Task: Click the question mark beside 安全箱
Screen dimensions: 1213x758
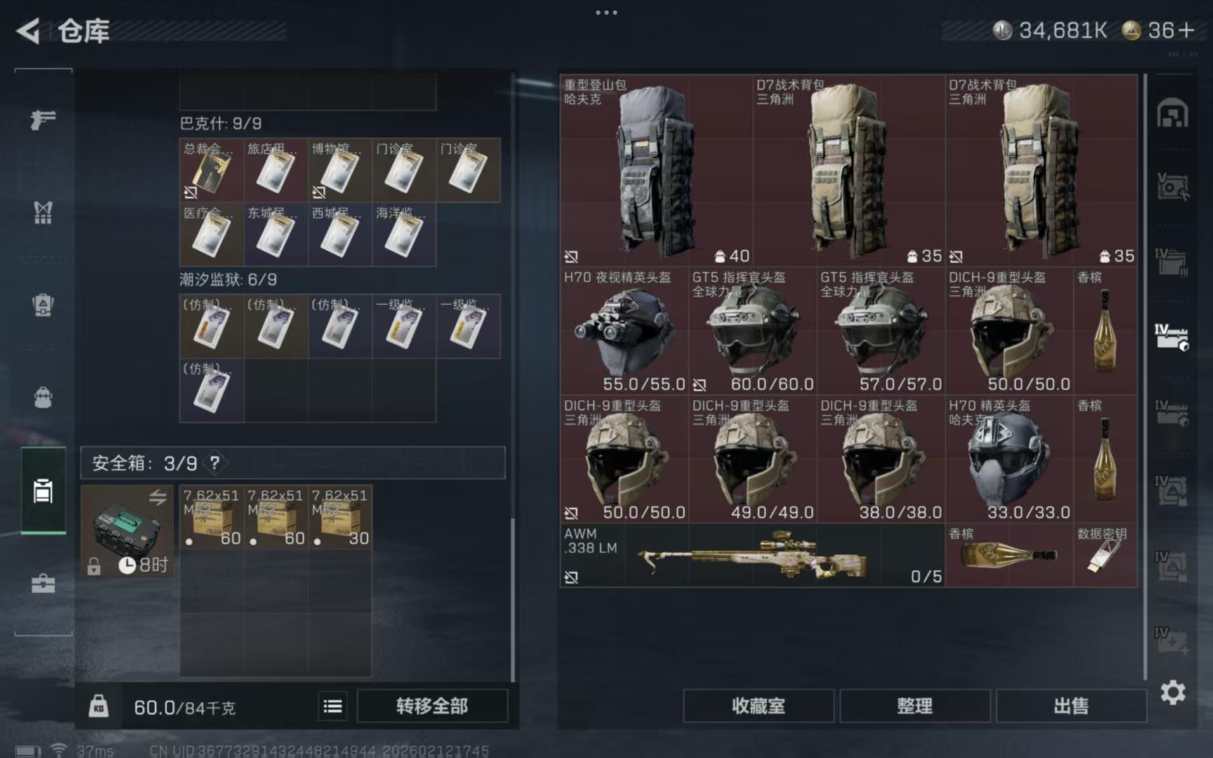Action: click(x=215, y=463)
